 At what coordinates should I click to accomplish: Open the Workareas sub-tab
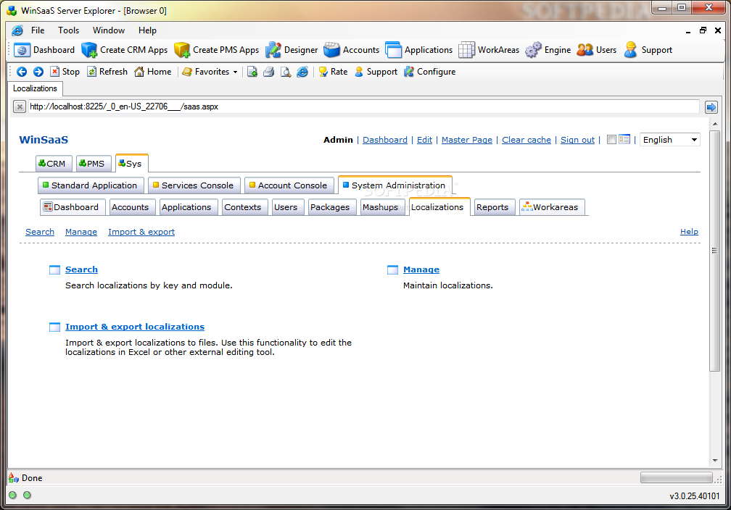(x=551, y=207)
